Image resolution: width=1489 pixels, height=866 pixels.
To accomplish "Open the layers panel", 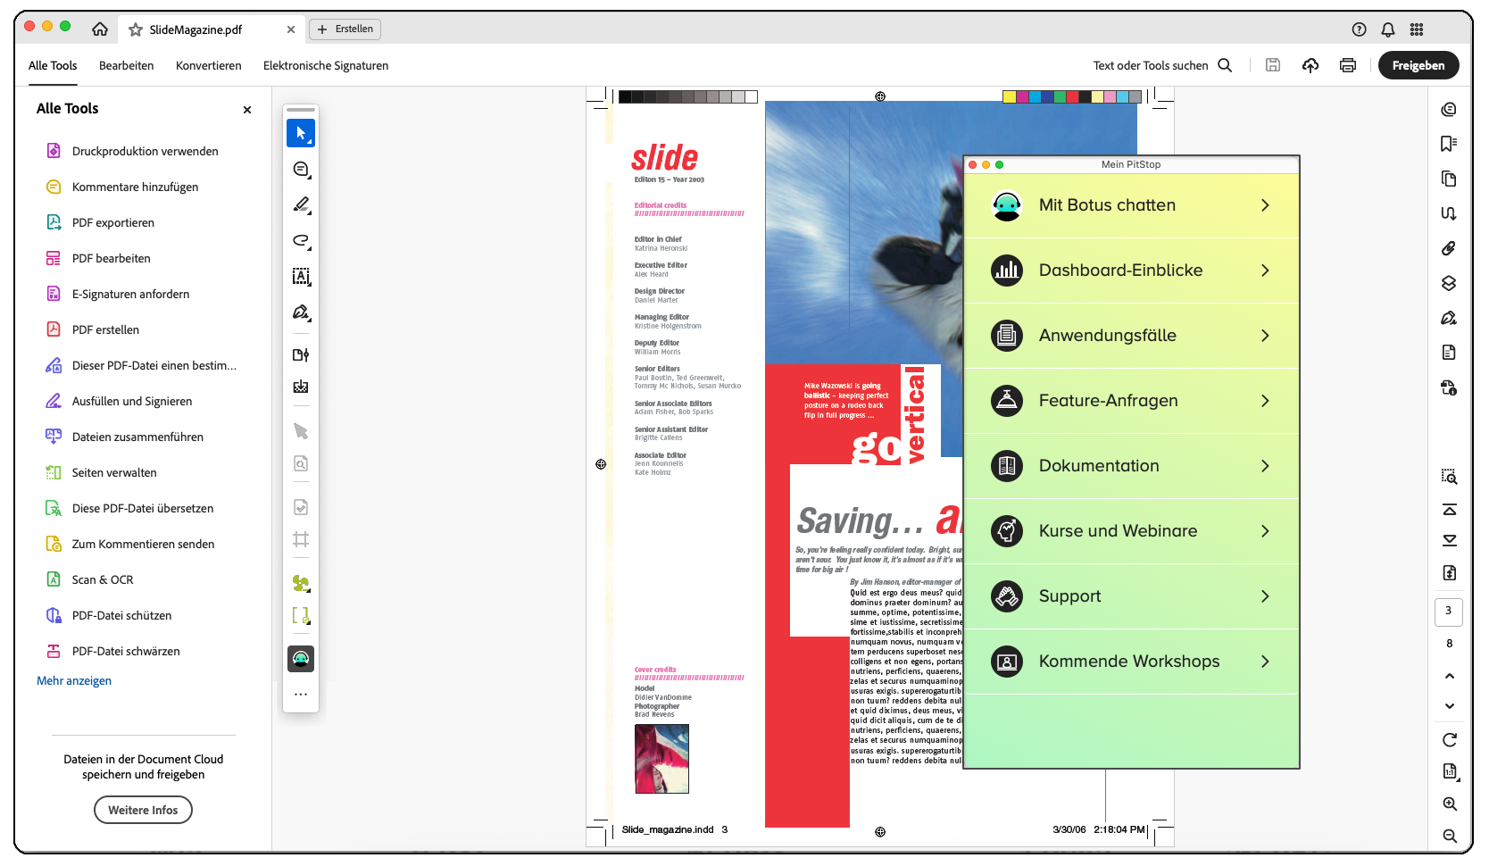I will click(x=1450, y=283).
